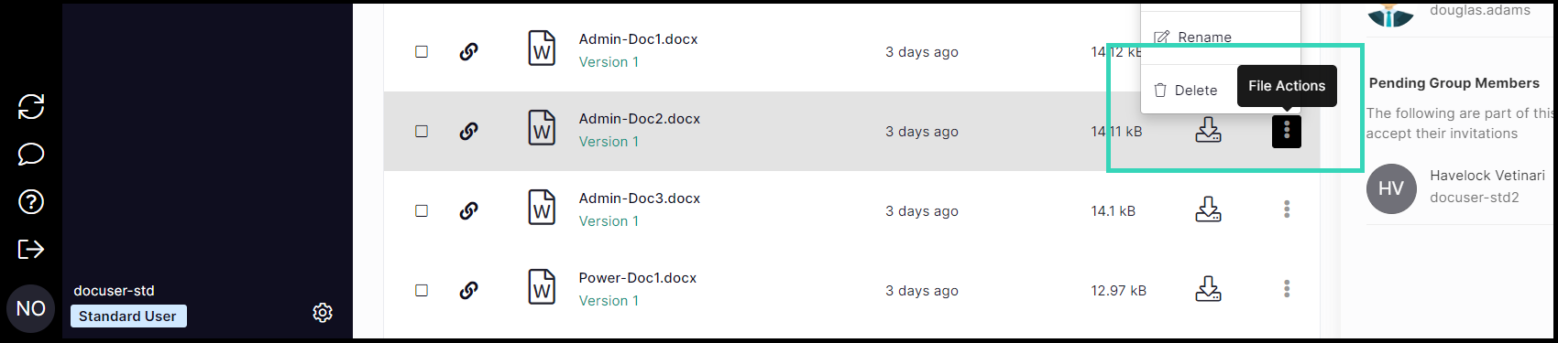Click the NO user avatar
This screenshot has width=1558, height=343.
[31, 309]
